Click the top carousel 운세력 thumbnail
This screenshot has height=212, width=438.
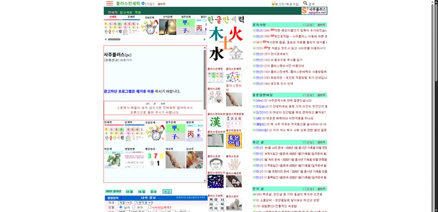[131, 27]
